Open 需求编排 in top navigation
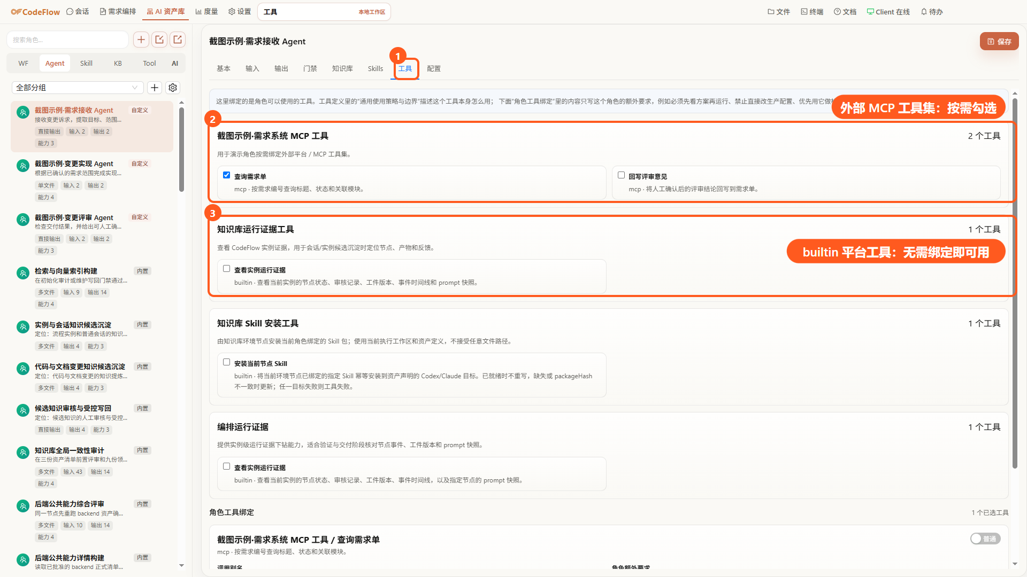The height and width of the screenshot is (577, 1027). click(118, 11)
